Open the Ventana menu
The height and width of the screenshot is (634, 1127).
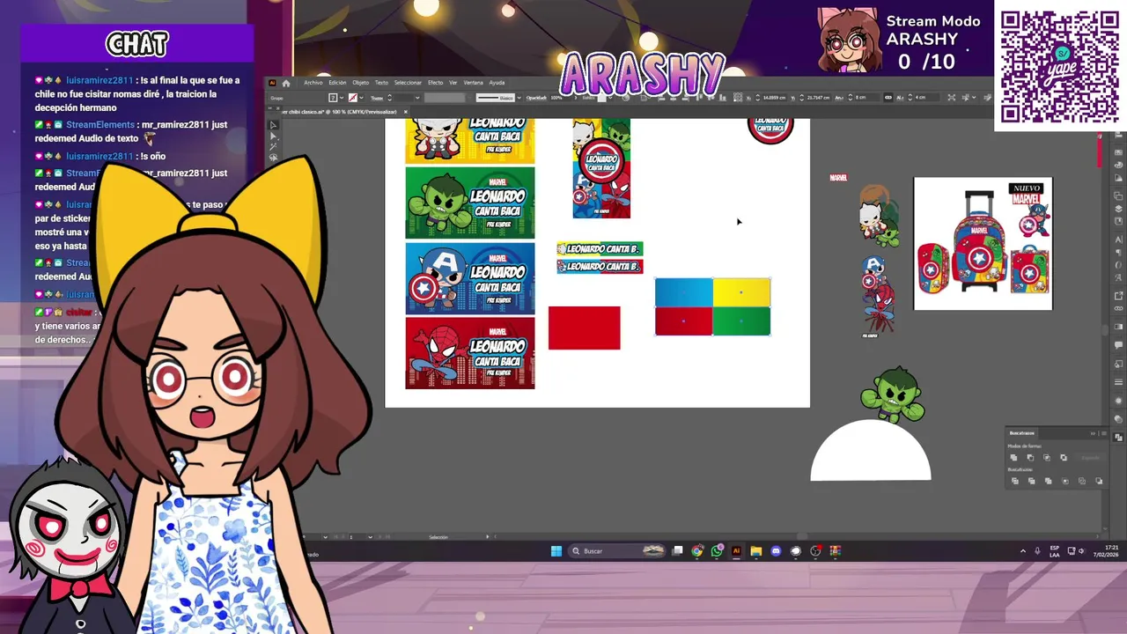coord(473,83)
